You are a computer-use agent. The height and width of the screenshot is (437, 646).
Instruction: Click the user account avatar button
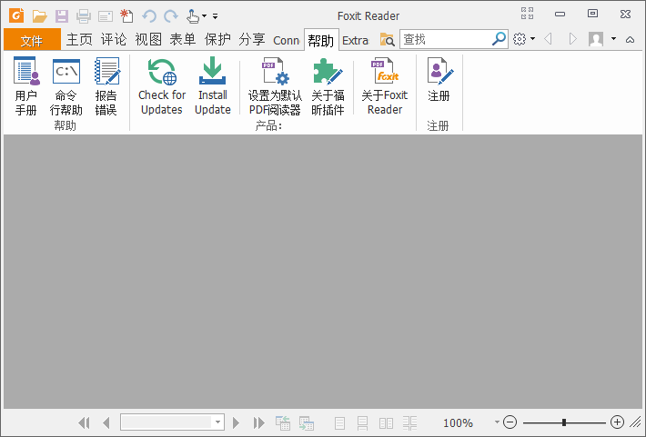tap(596, 39)
